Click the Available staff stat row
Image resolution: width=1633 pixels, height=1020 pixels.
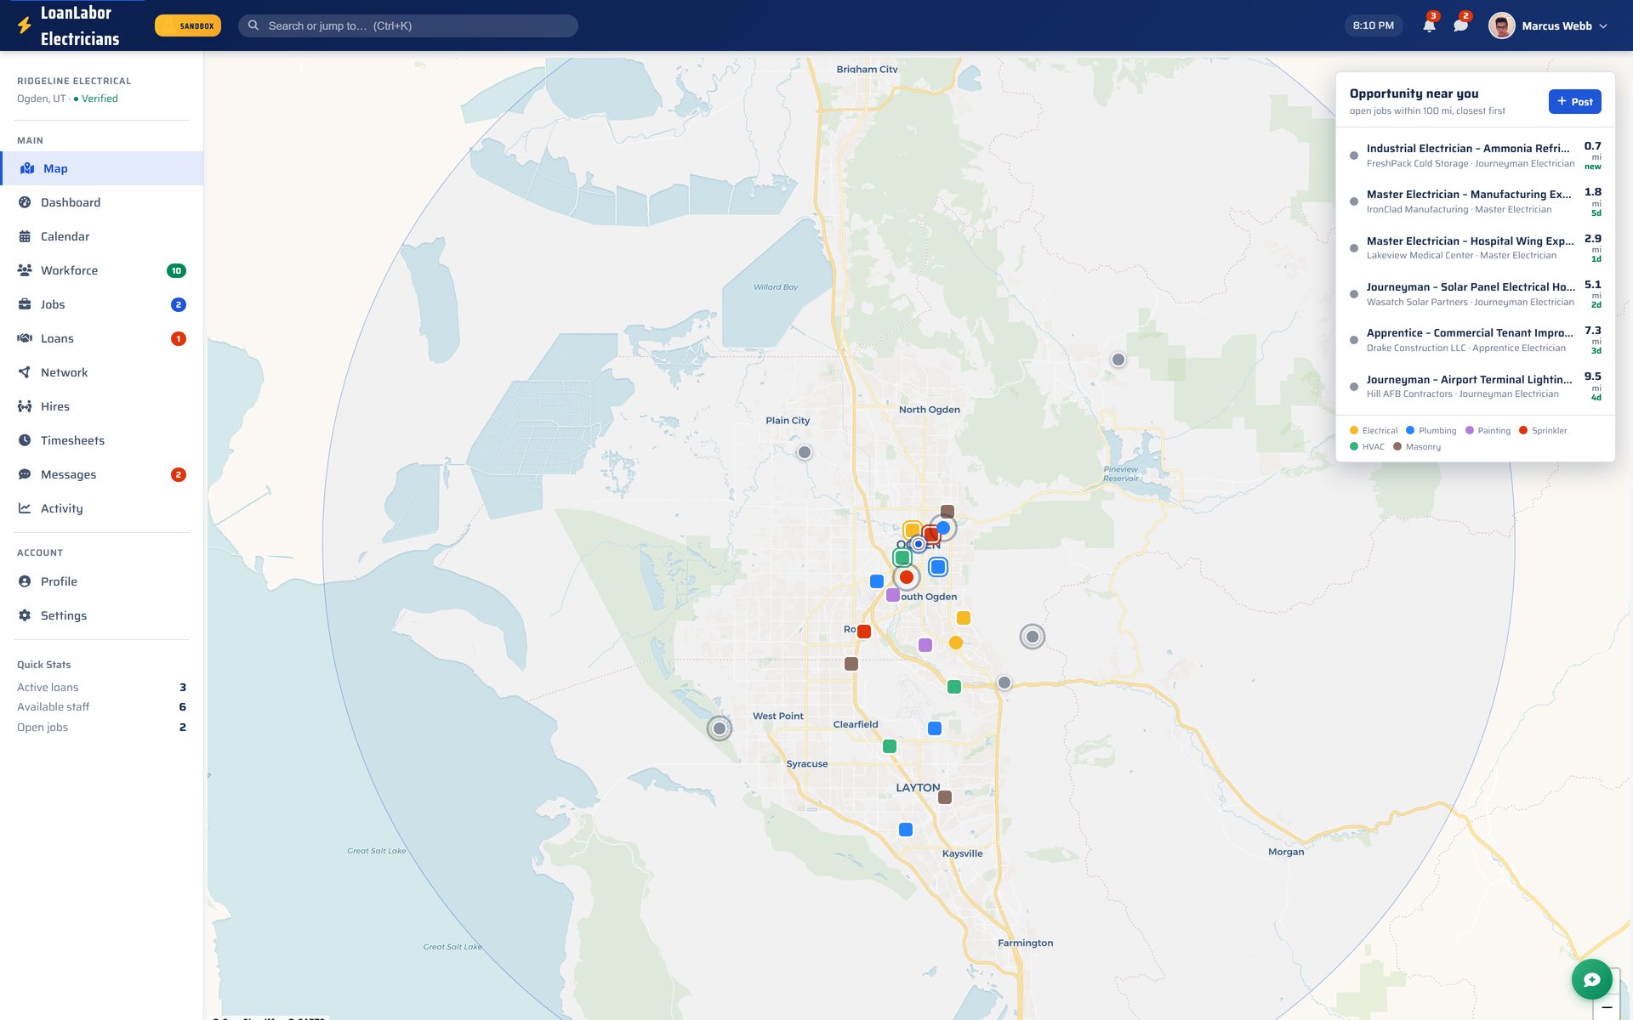[102, 706]
